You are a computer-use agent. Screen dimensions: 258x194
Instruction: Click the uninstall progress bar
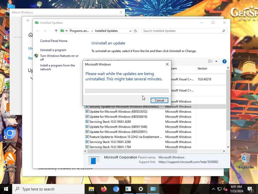point(127,91)
